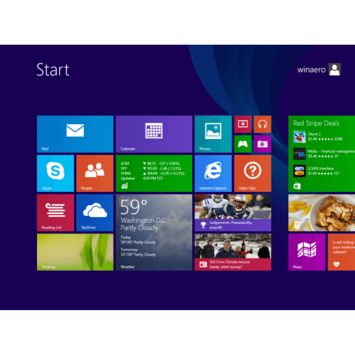Open winaero user account menu
355x355 pixels.
pos(318,70)
